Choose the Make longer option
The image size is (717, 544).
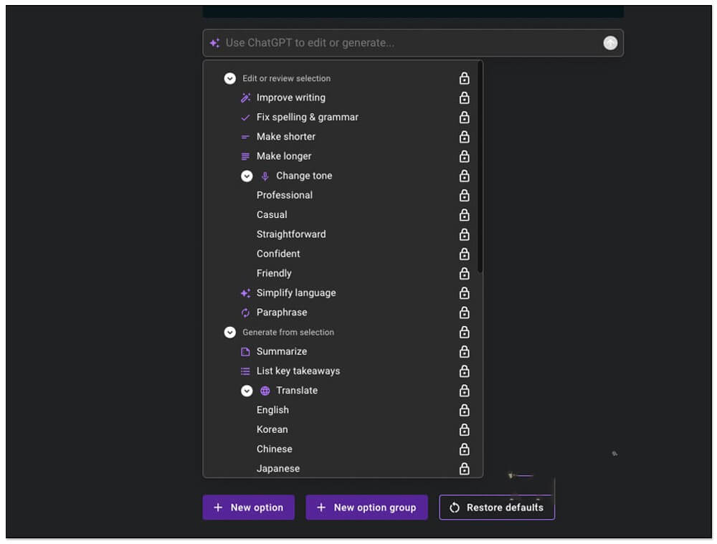click(284, 156)
